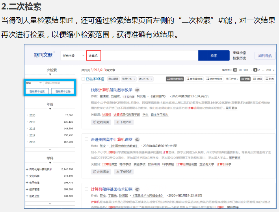Collapse the 二次检索 section triangle
Screen dimensions: 279x212
50,74
